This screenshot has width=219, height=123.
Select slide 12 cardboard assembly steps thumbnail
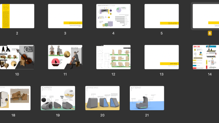click(x=113, y=57)
